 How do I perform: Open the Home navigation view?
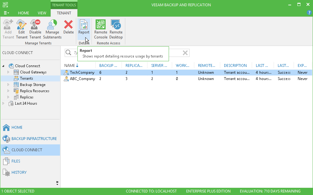[x=30, y=127]
